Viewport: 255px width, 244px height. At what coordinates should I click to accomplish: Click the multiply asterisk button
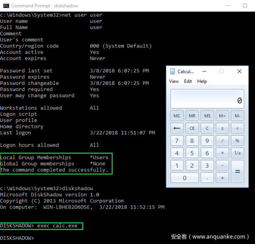tap(222, 153)
